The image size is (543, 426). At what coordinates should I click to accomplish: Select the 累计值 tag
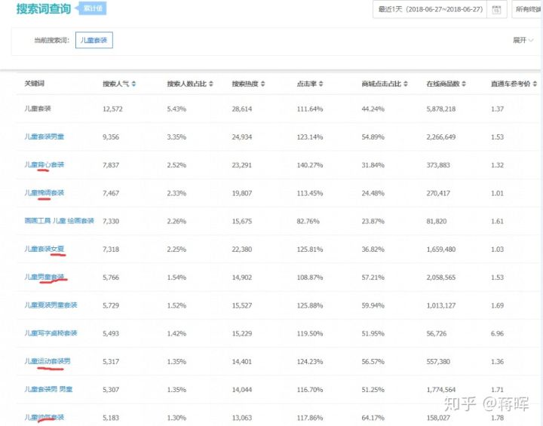point(94,10)
